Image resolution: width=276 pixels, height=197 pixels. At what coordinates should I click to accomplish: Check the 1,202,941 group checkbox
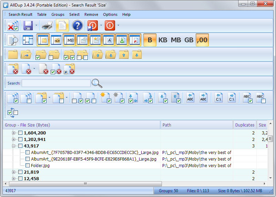coord(20,139)
